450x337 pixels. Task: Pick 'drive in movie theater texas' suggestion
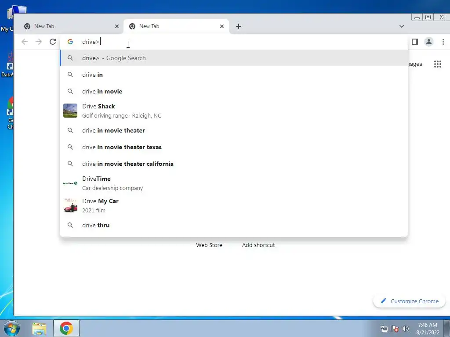pos(234,147)
